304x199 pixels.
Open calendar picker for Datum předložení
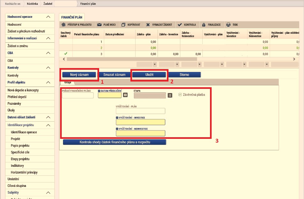[x=125, y=95]
